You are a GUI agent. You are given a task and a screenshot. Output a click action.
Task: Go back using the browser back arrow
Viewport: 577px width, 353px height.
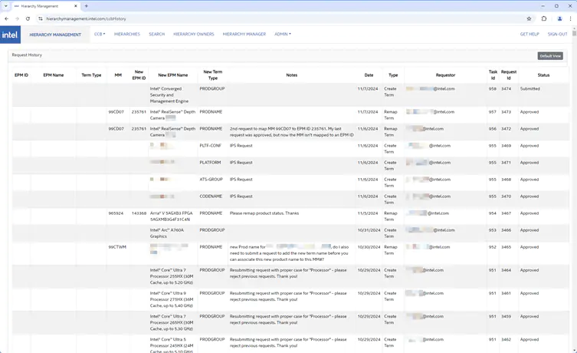[6, 18]
